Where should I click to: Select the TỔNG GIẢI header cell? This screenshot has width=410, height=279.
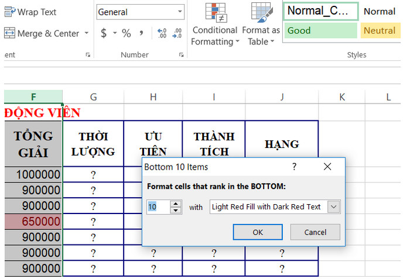pyautogui.click(x=33, y=144)
